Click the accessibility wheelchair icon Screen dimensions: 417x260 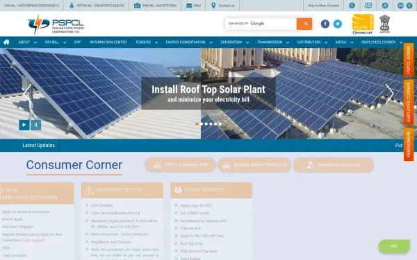[x=352, y=6]
